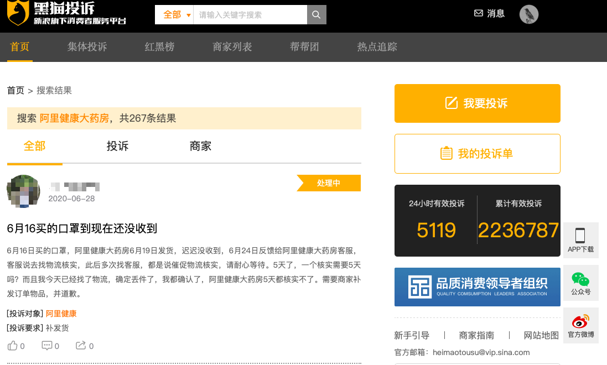The image size is (607, 365).
Task: Open complaint title 6月16买的口罩到现在还没收到
Action: [82, 228]
